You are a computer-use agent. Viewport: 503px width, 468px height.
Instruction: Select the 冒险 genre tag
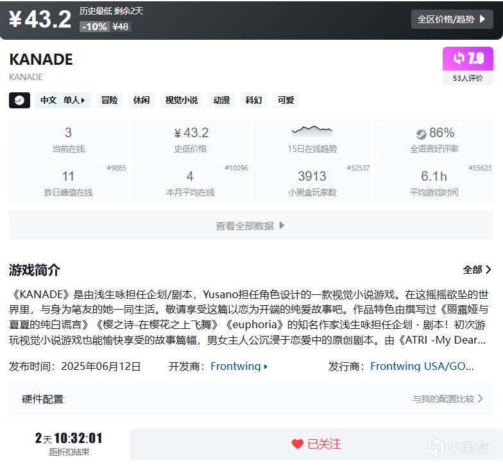109,100
